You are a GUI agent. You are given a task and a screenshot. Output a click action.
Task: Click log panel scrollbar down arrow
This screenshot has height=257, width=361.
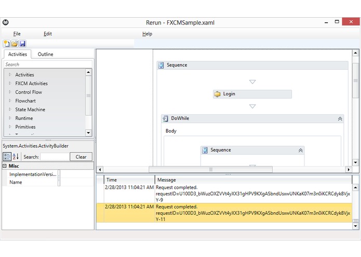(355, 226)
